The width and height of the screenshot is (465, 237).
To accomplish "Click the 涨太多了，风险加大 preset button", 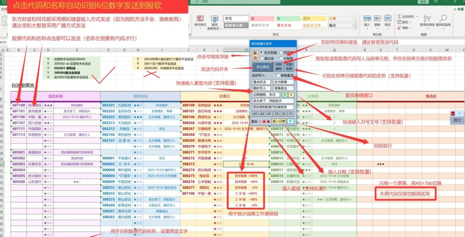I will [273, 101].
